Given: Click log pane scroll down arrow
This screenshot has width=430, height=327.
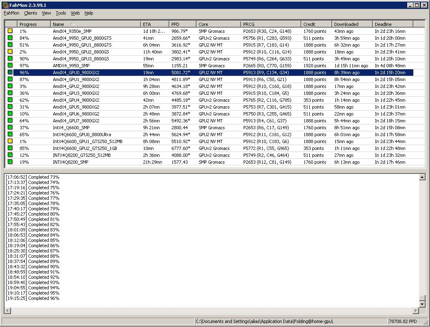Looking at the screenshot, I should pyautogui.click(x=422, y=304).
